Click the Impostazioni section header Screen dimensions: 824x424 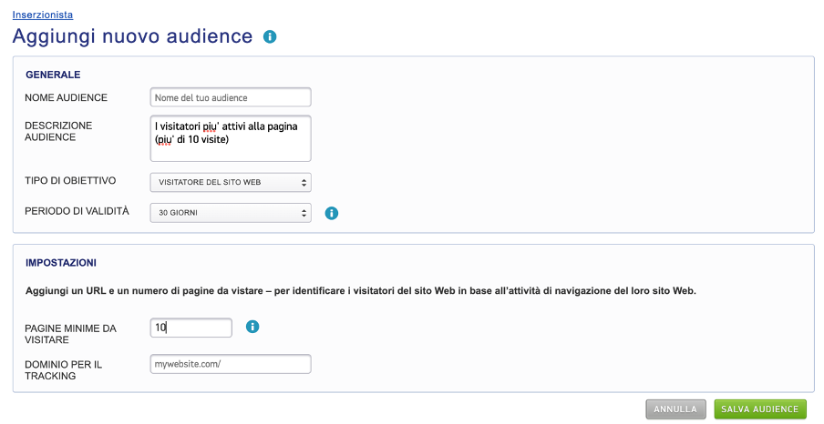[x=61, y=263]
